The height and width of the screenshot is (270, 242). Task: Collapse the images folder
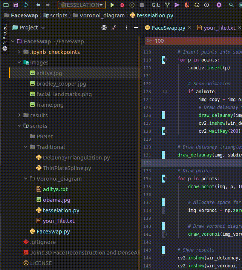pyautogui.click(x=19, y=62)
